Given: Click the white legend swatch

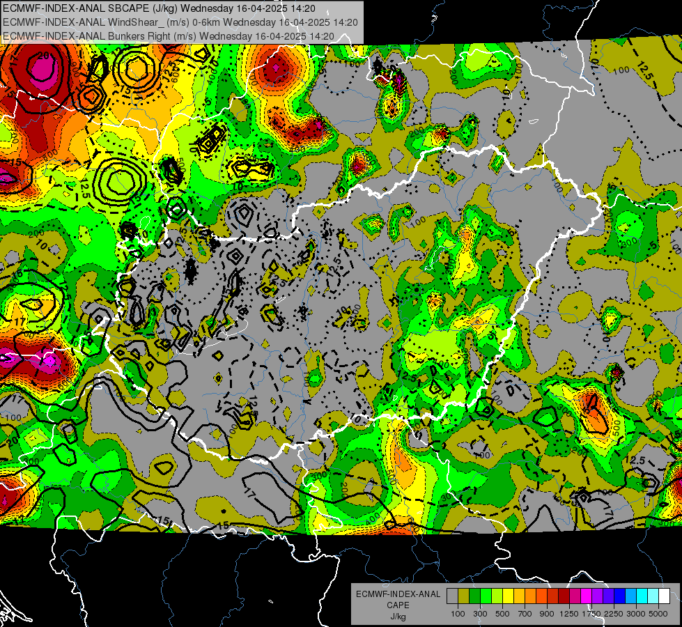Looking at the screenshot, I should coord(664,596).
